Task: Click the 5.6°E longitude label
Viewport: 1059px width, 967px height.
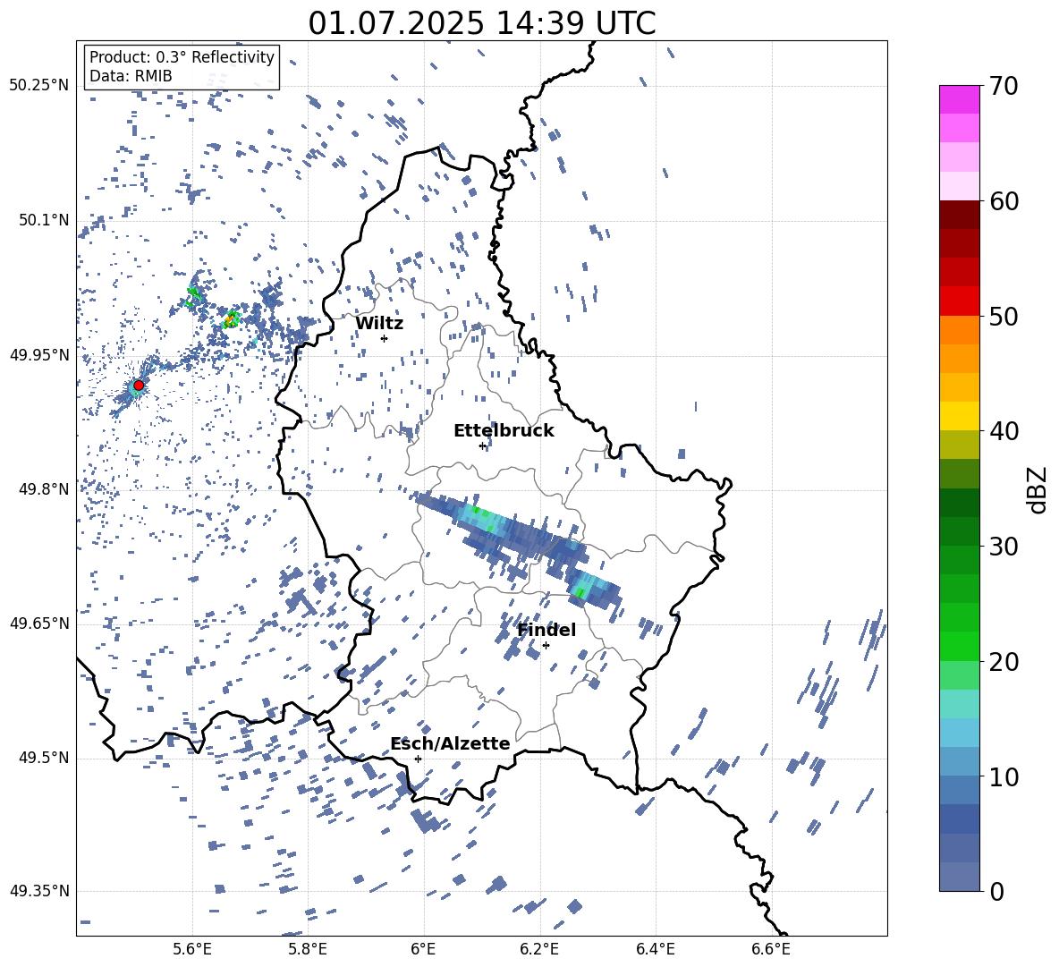Action: [x=191, y=949]
